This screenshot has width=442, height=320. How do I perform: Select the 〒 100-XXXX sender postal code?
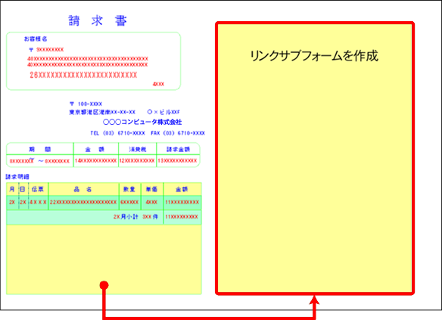[x=86, y=104]
